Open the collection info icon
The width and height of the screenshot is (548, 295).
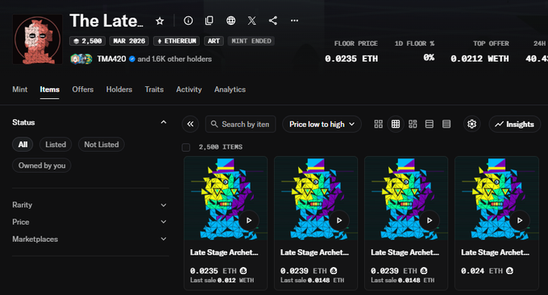click(188, 21)
